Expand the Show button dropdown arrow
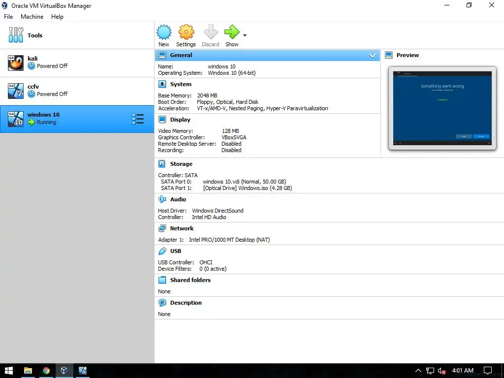The height and width of the screenshot is (378, 504). tap(245, 35)
